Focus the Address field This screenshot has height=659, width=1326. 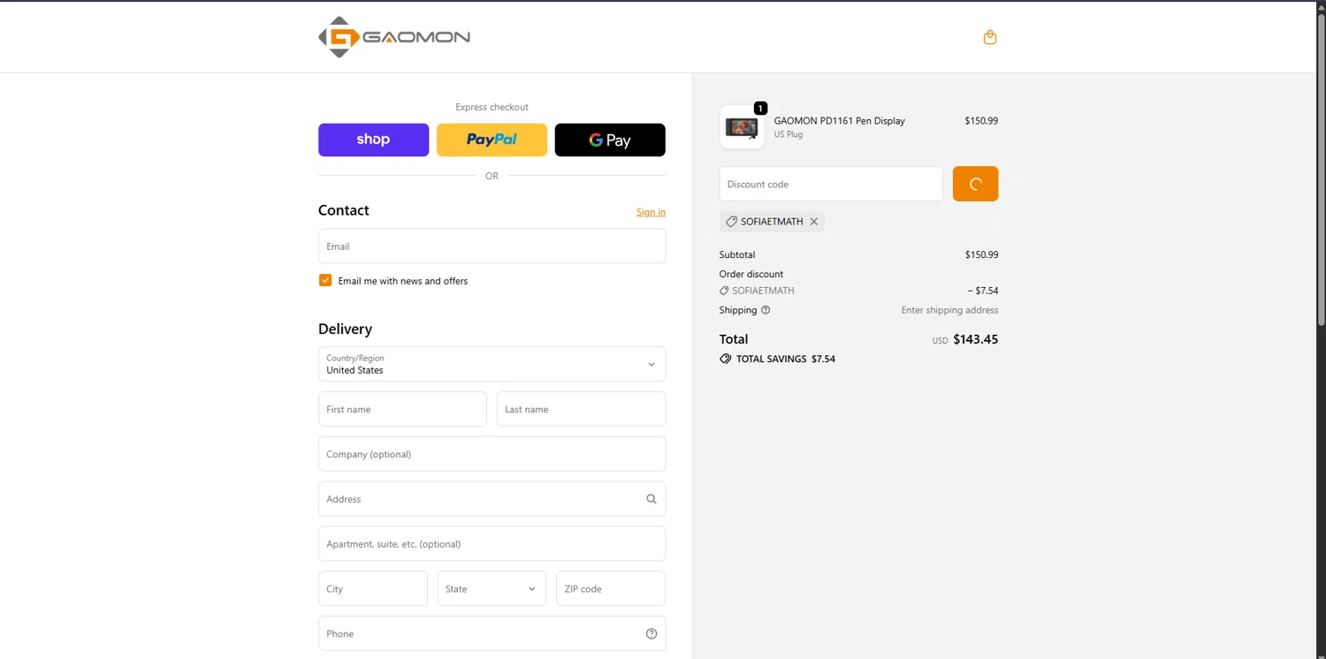(x=492, y=499)
